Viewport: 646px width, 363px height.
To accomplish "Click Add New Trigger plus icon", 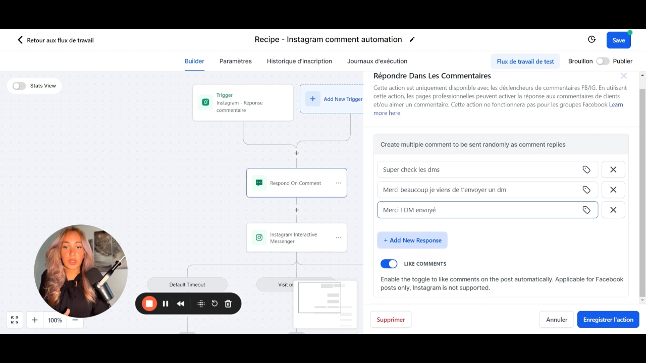I will (x=312, y=99).
